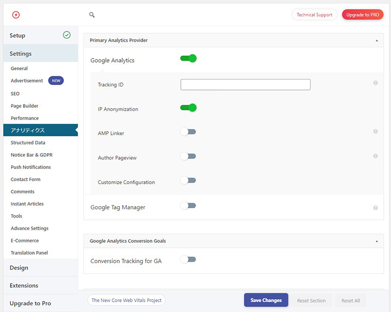The width and height of the screenshot is (391, 312).
Task: Turn off IP Anonymization switch
Action: [188, 108]
